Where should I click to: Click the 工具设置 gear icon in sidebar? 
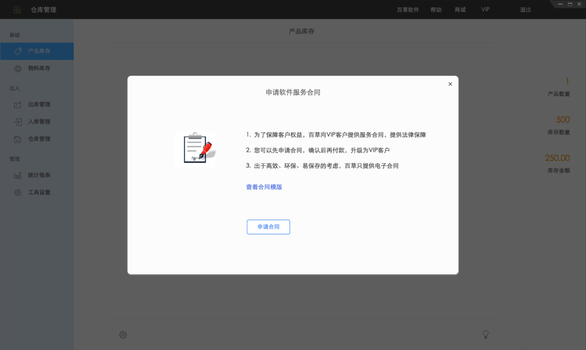click(x=18, y=192)
